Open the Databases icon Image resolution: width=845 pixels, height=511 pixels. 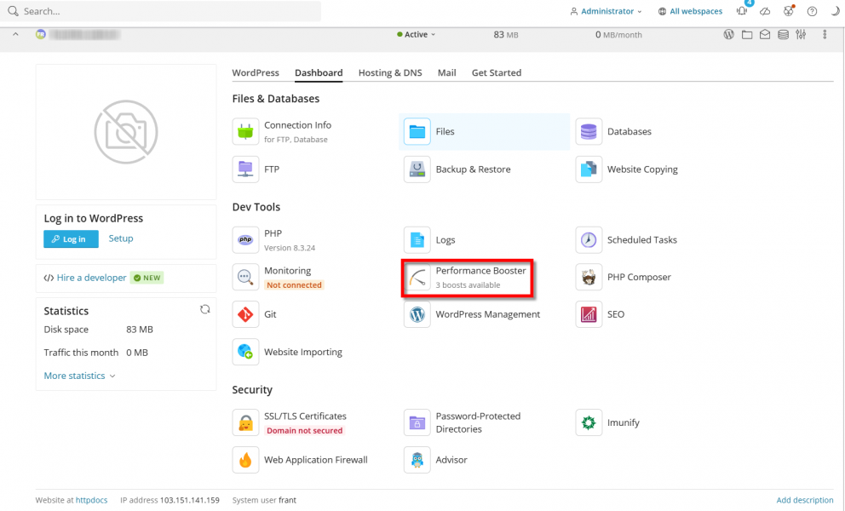589,131
